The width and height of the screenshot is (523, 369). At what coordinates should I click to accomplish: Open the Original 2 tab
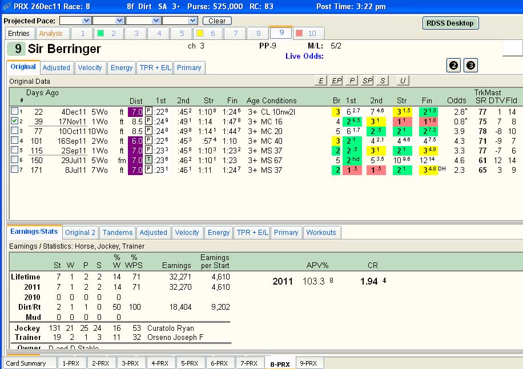click(80, 233)
